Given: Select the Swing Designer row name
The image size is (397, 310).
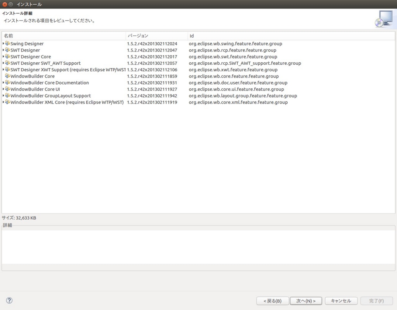Looking at the screenshot, I should pos(27,43).
